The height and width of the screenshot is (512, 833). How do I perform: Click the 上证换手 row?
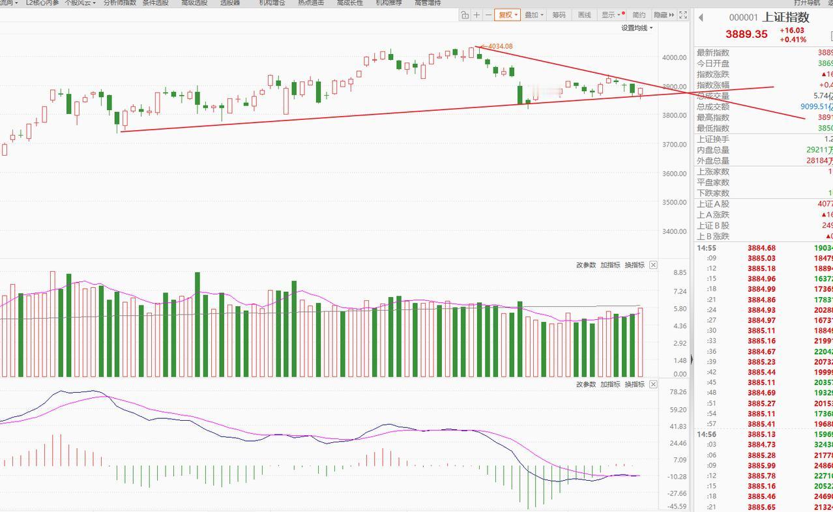764,139
